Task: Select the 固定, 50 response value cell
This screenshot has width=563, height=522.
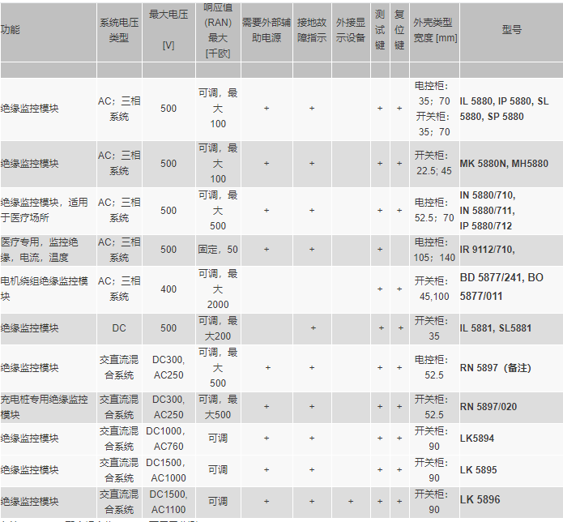Action: tap(218, 250)
